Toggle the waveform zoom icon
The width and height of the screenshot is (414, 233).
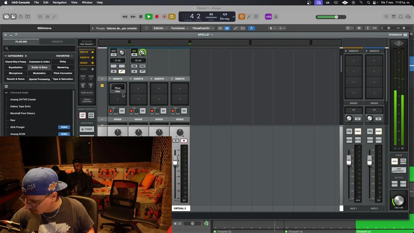pos(359,28)
